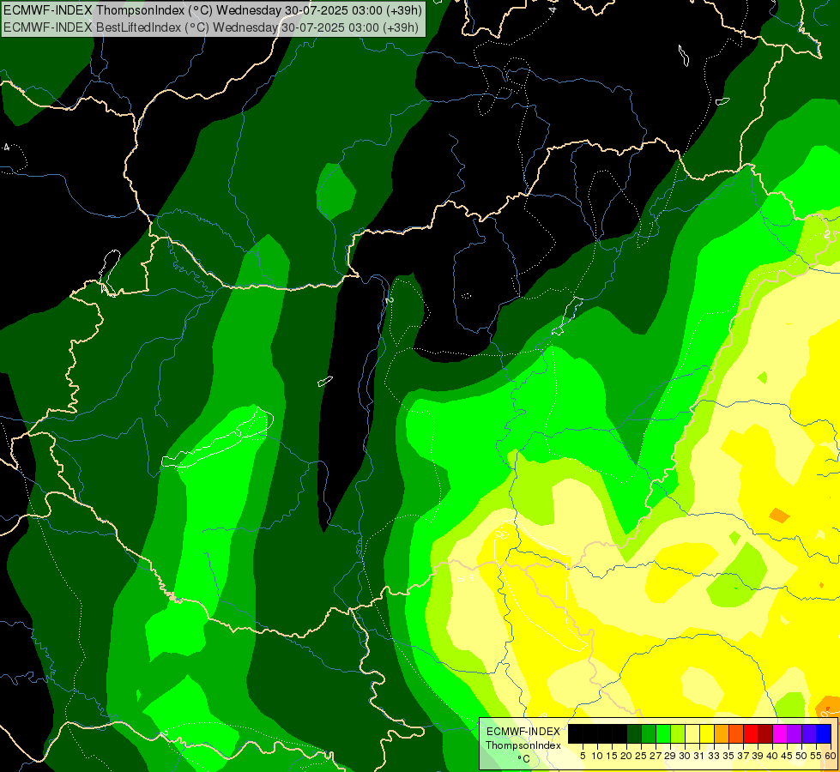840x772 pixels.
Task: Click the legend value 5
Action: click(583, 756)
